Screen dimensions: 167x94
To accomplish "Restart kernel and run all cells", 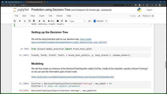I will 66,21.
